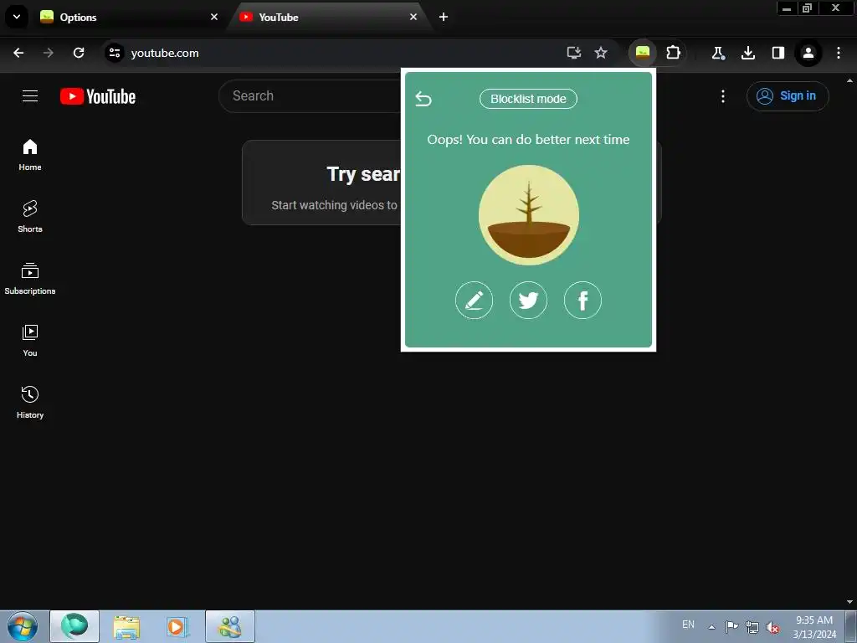
Task: Share result via Facebook icon
Action: [582, 300]
